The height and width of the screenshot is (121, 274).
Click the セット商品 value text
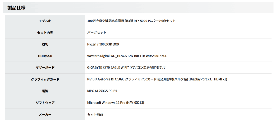pos(95,115)
